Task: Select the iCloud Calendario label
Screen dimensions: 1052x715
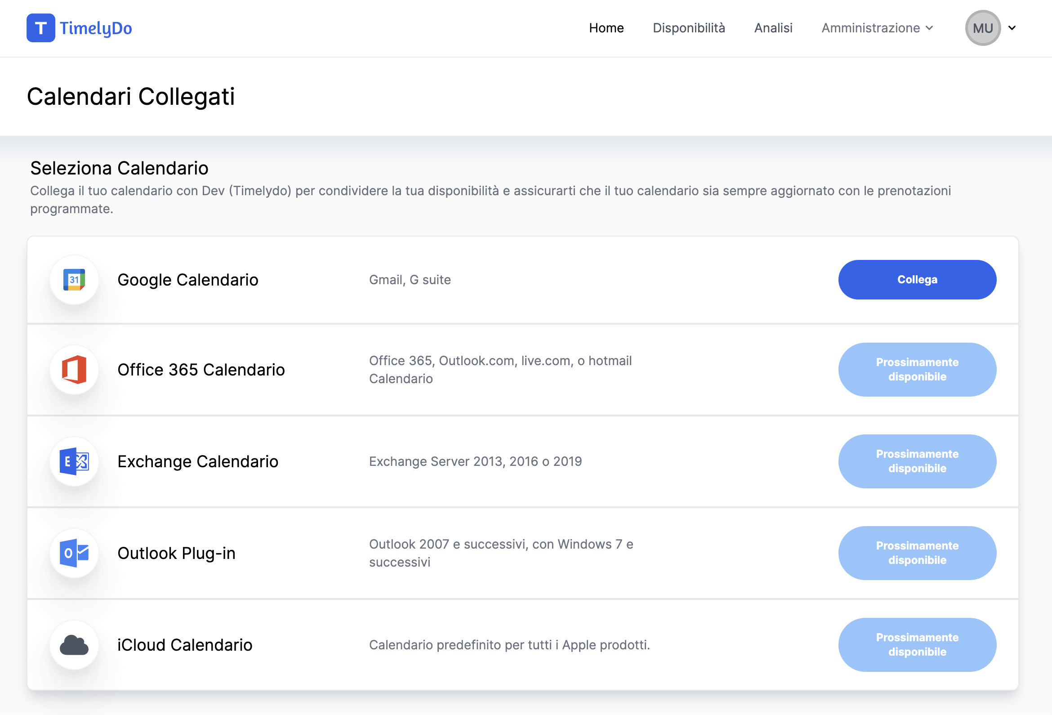Action: click(x=185, y=645)
